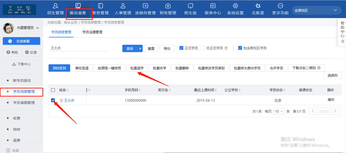Open 财务管理 module
346x153 pixels.
click(168, 9)
